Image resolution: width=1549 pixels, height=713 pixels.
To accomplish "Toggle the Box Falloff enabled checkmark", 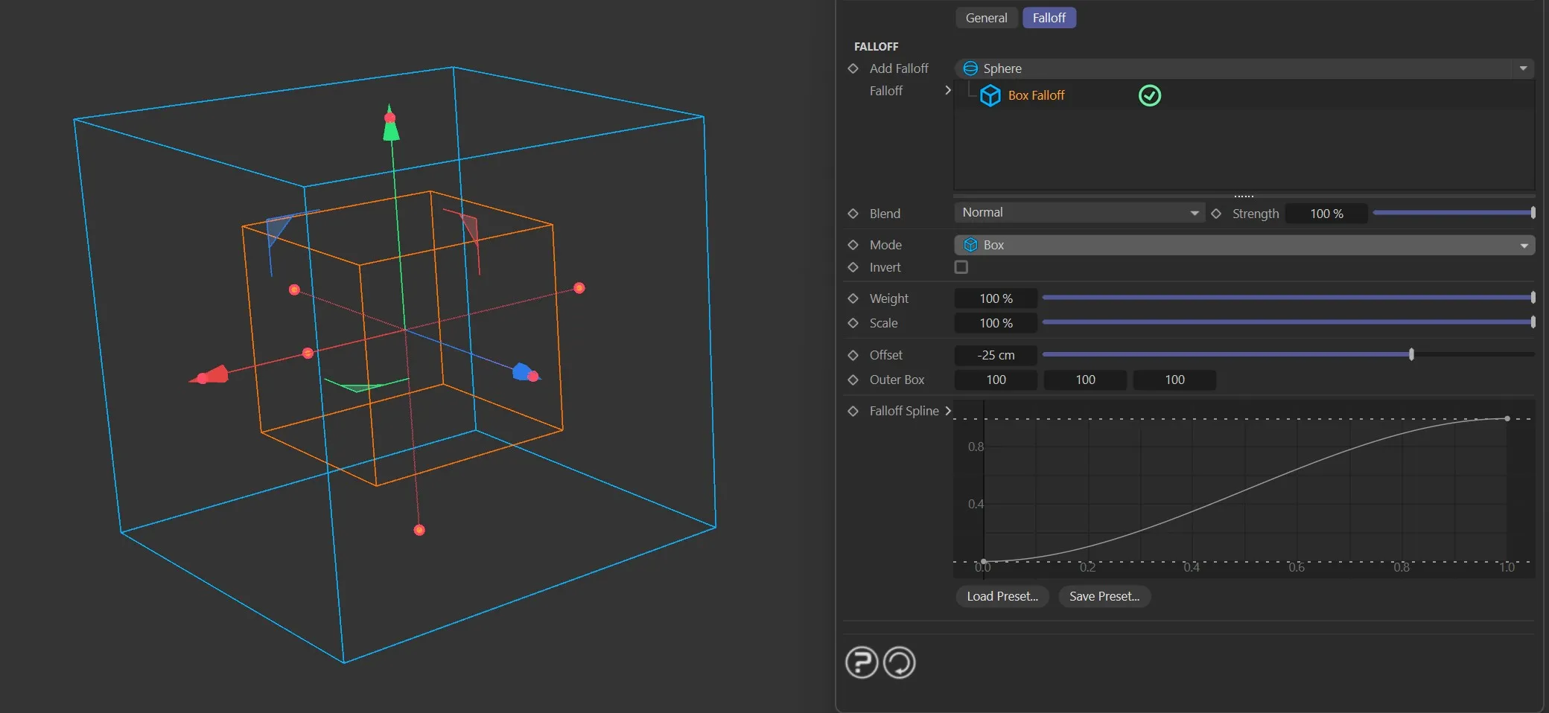I will click(x=1149, y=95).
